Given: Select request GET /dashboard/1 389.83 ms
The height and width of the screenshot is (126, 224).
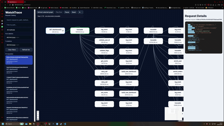Looking at the screenshot, I should click(x=19, y=90).
